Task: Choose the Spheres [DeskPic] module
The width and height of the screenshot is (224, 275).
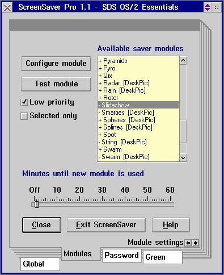Action: 138,120
